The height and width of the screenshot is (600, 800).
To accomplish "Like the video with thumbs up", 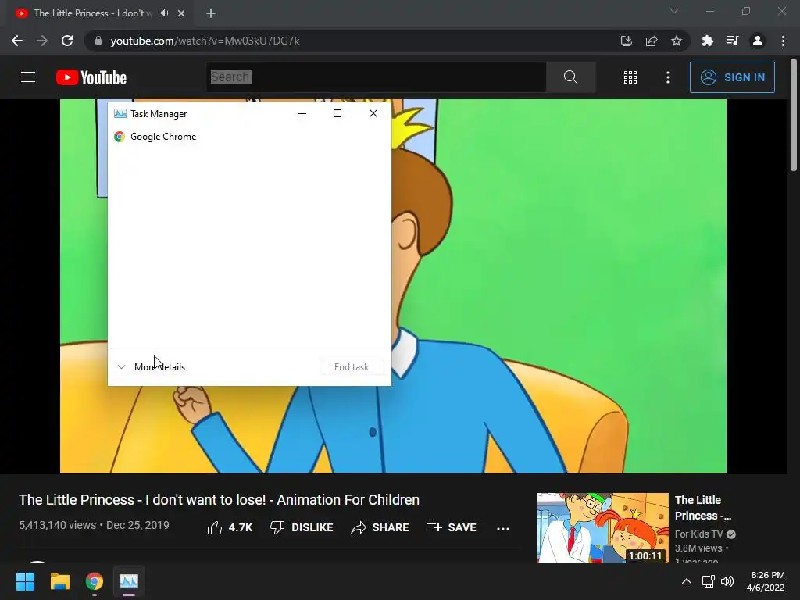I will [x=230, y=527].
